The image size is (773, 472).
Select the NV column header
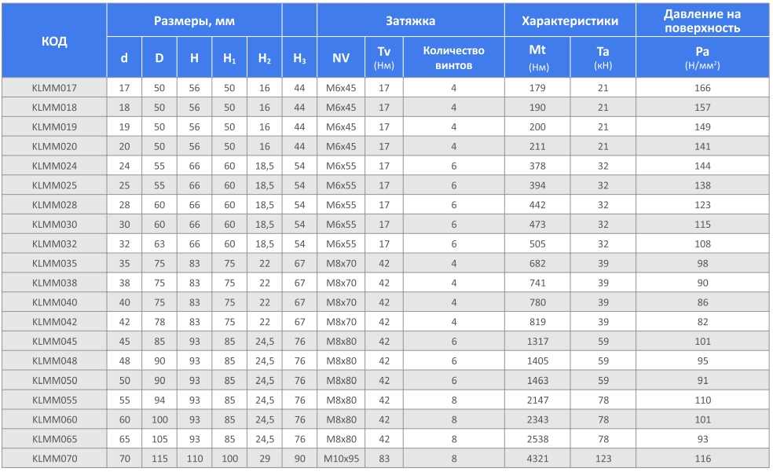tap(341, 57)
